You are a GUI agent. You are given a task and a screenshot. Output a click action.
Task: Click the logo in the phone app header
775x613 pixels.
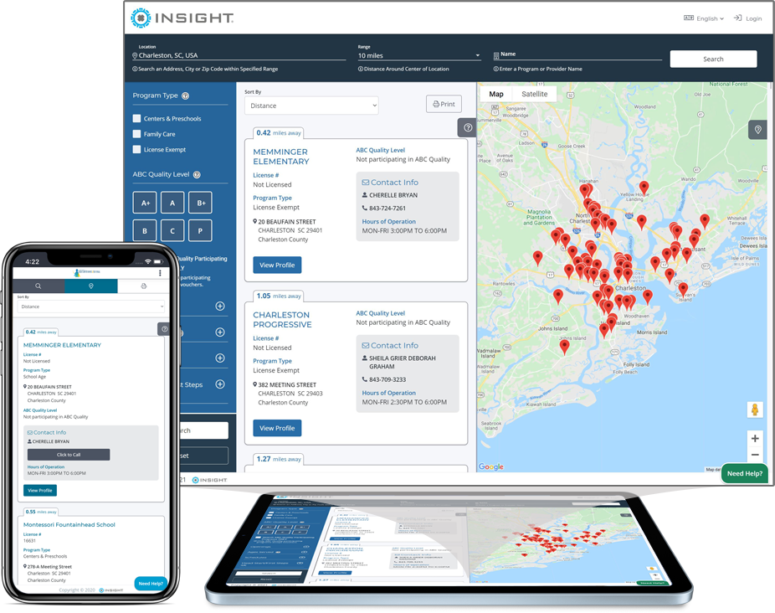pos(87,273)
